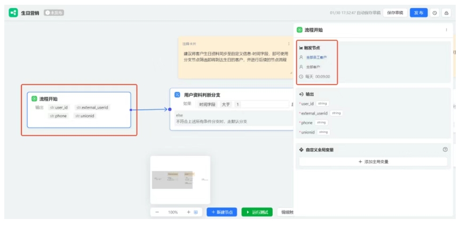Click the lock icon in top bar
460x227 pixels.
click(446, 13)
